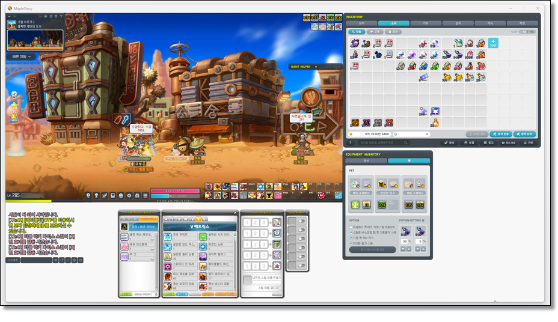Switch to the 장비 tab in Inventory

pyautogui.click(x=361, y=23)
